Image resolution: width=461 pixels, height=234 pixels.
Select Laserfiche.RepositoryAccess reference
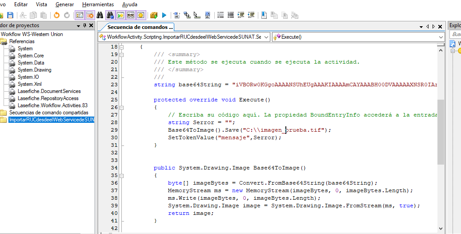tap(48, 98)
